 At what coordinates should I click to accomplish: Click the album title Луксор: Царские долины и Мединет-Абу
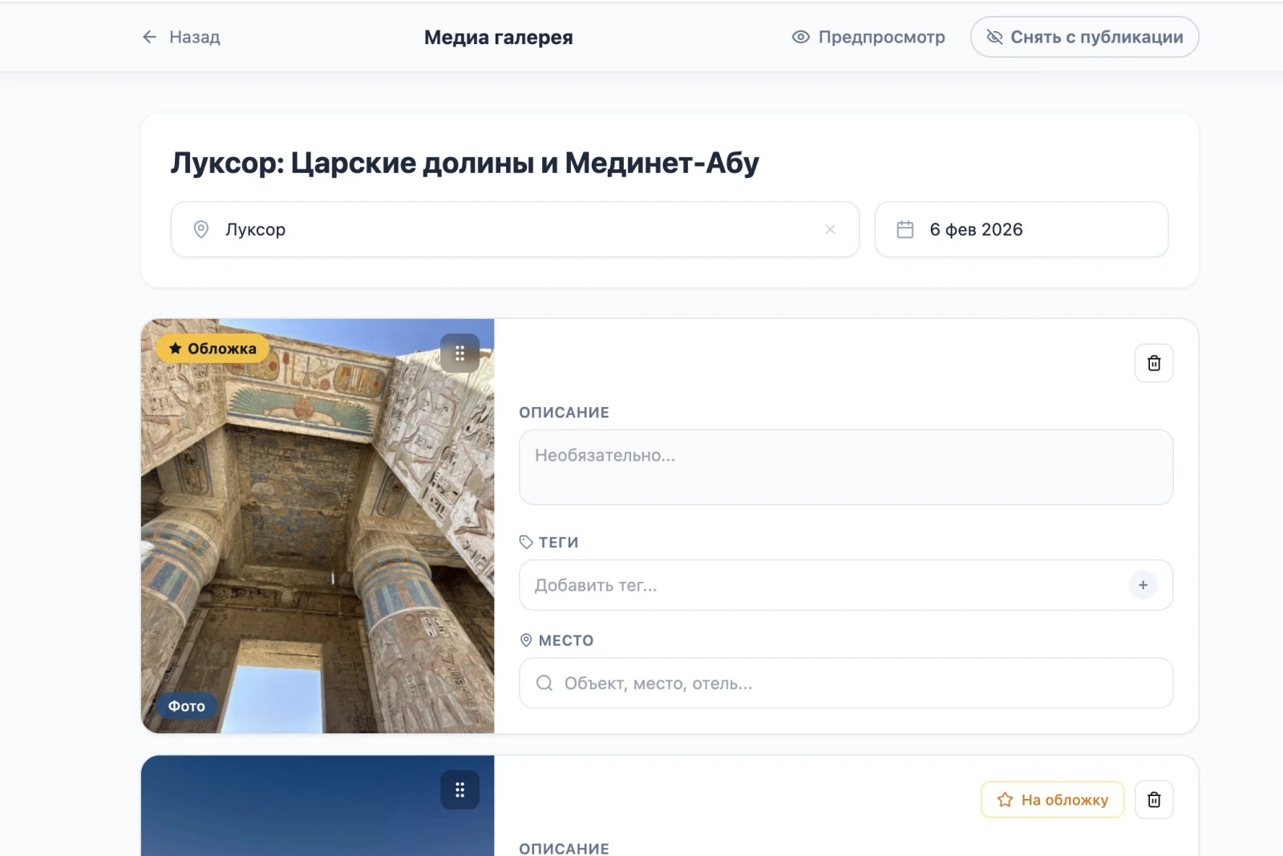[x=464, y=163]
